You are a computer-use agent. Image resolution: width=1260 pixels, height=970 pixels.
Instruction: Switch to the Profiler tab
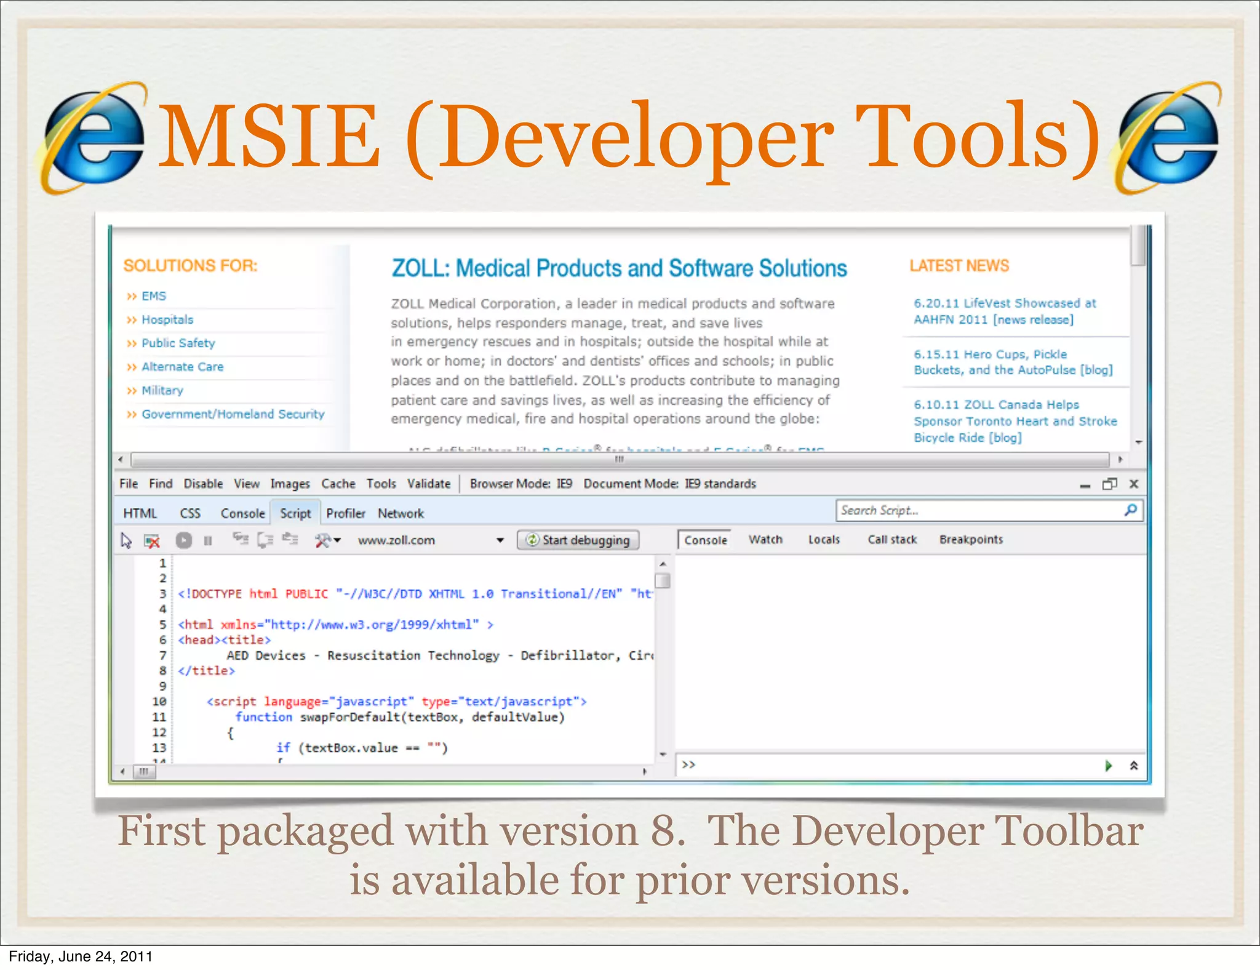tap(346, 513)
